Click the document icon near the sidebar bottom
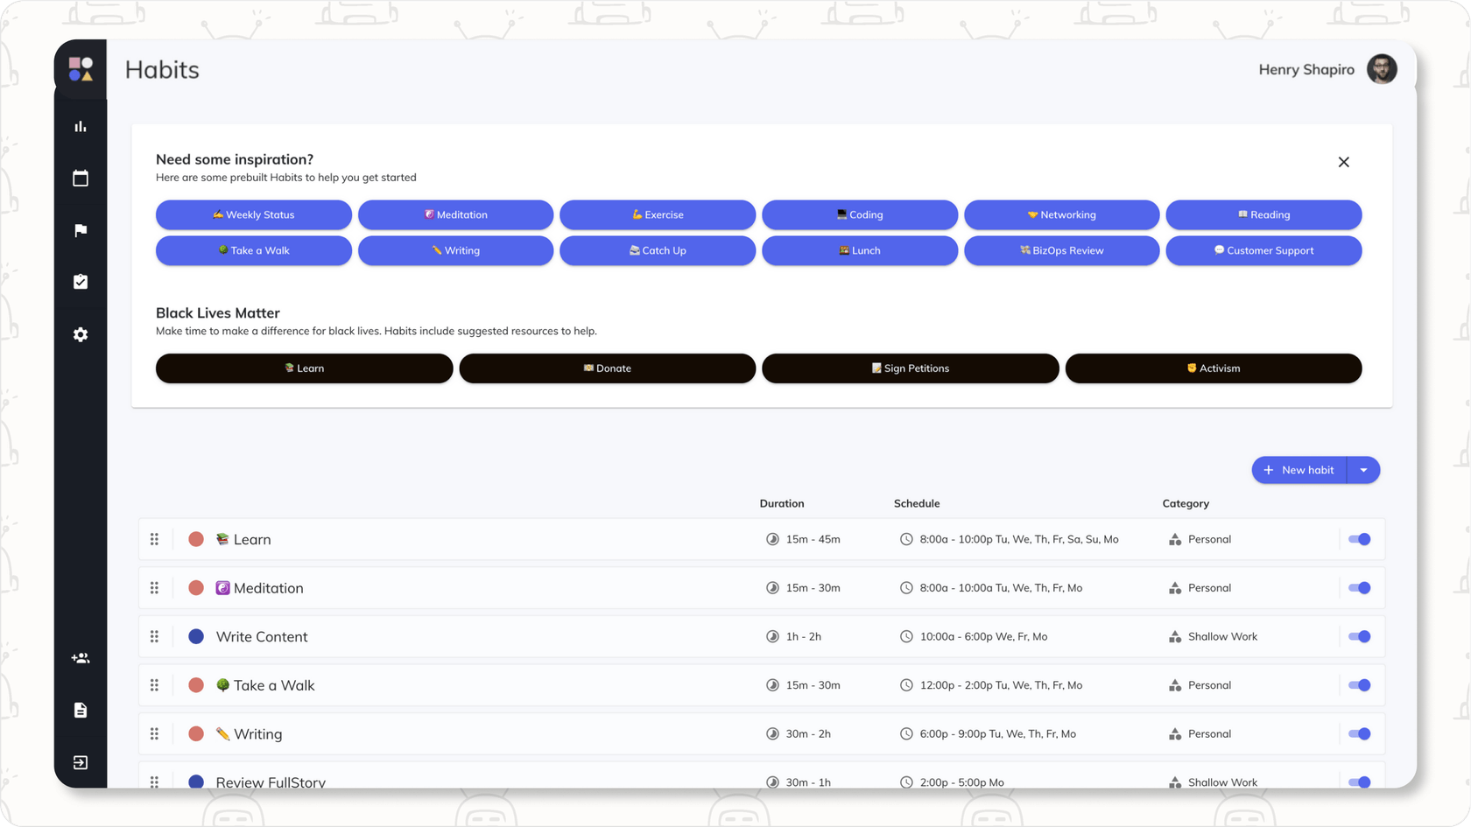1471x827 pixels. 80,710
